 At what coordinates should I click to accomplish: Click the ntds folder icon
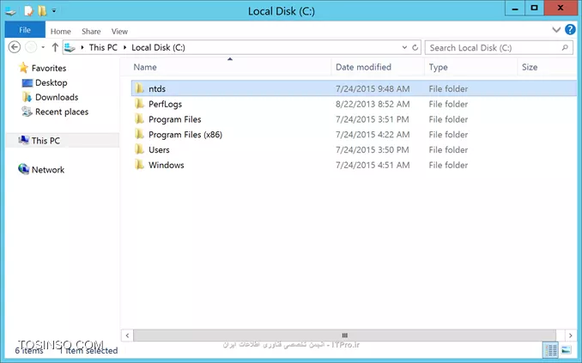pyautogui.click(x=140, y=88)
